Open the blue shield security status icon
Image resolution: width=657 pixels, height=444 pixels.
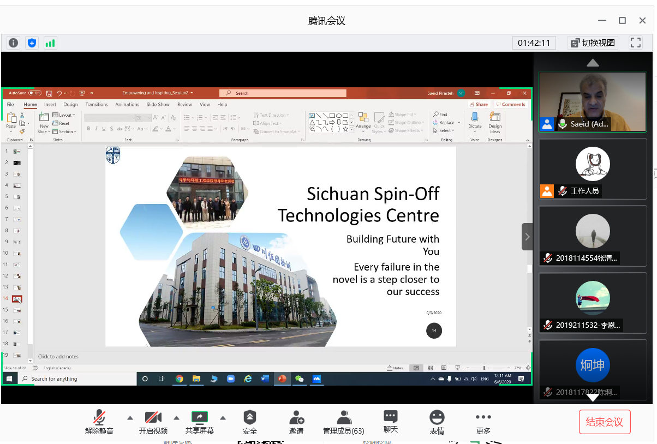click(x=32, y=43)
